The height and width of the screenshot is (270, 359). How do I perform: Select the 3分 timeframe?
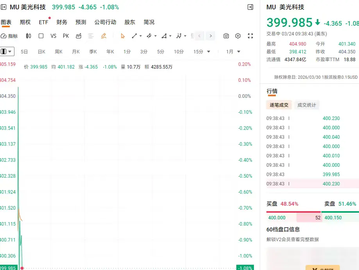point(144,52)
